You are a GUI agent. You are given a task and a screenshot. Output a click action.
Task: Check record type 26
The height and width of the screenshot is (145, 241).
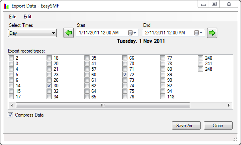click(x=49, y=80)
